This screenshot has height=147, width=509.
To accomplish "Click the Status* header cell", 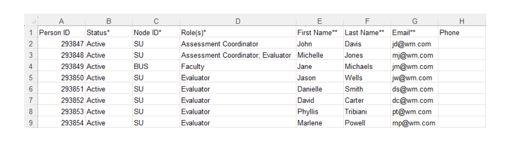I will coord(109,33).
